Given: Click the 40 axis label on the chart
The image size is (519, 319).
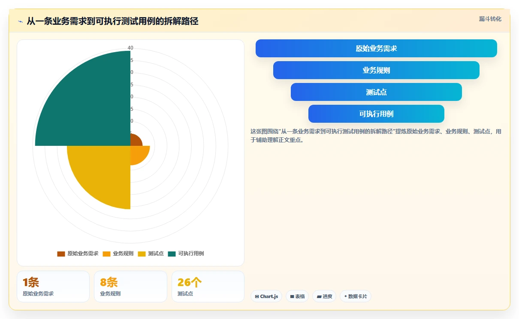Looking at the screenshot, I should (x=130, y=48).
